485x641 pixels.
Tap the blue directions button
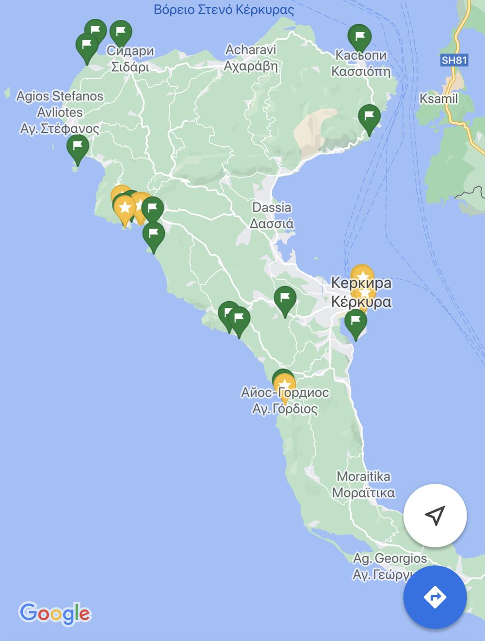click(x=435, y=597)
